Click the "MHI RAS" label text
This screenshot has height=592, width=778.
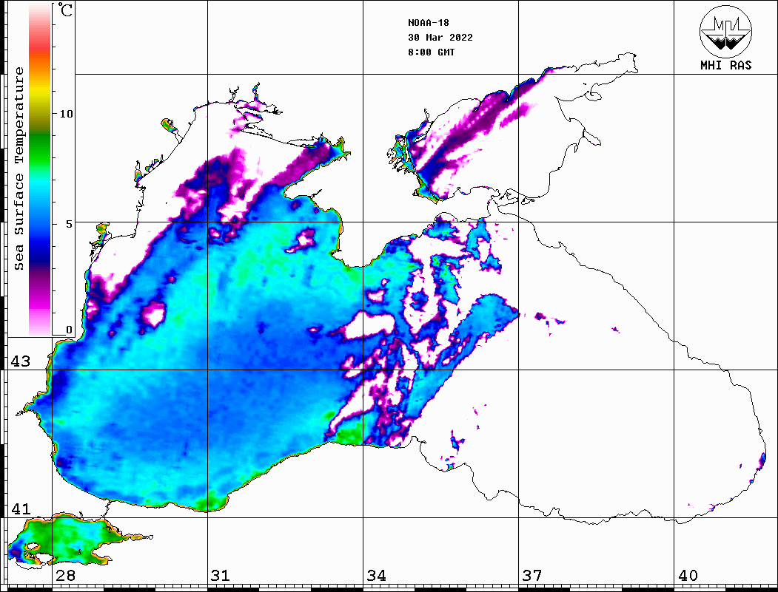click(725, 65)
